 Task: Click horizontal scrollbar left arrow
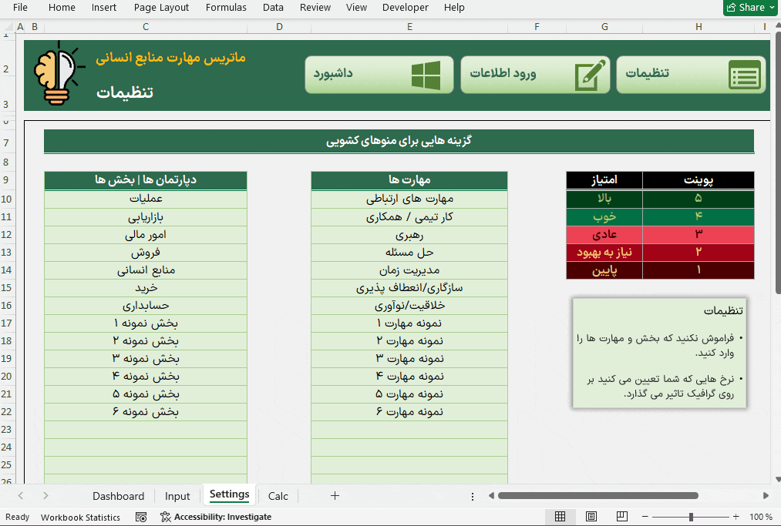coord(491,496)
